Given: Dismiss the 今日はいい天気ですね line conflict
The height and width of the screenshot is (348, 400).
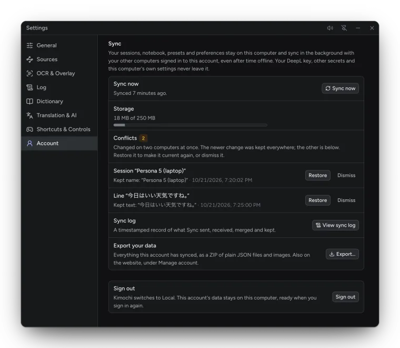Looking at the screenshot, I should 346,200.
